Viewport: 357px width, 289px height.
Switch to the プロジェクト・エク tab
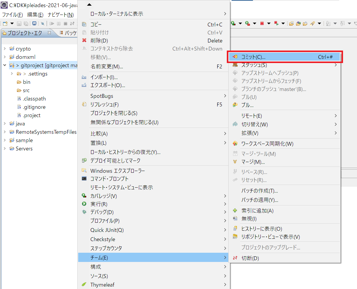[x=25, y=33]
